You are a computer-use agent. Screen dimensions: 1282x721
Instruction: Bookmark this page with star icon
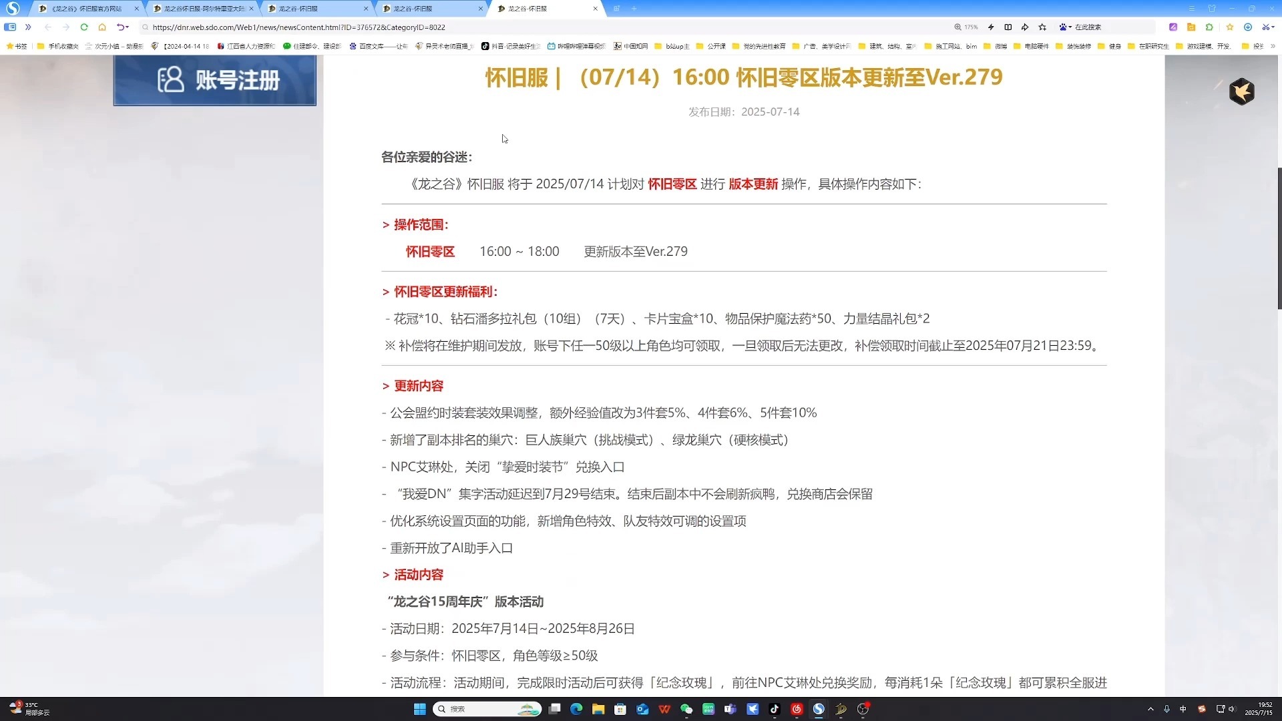(1042, 27)
